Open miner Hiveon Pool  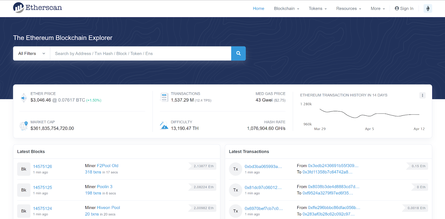(x=108, y=208)
